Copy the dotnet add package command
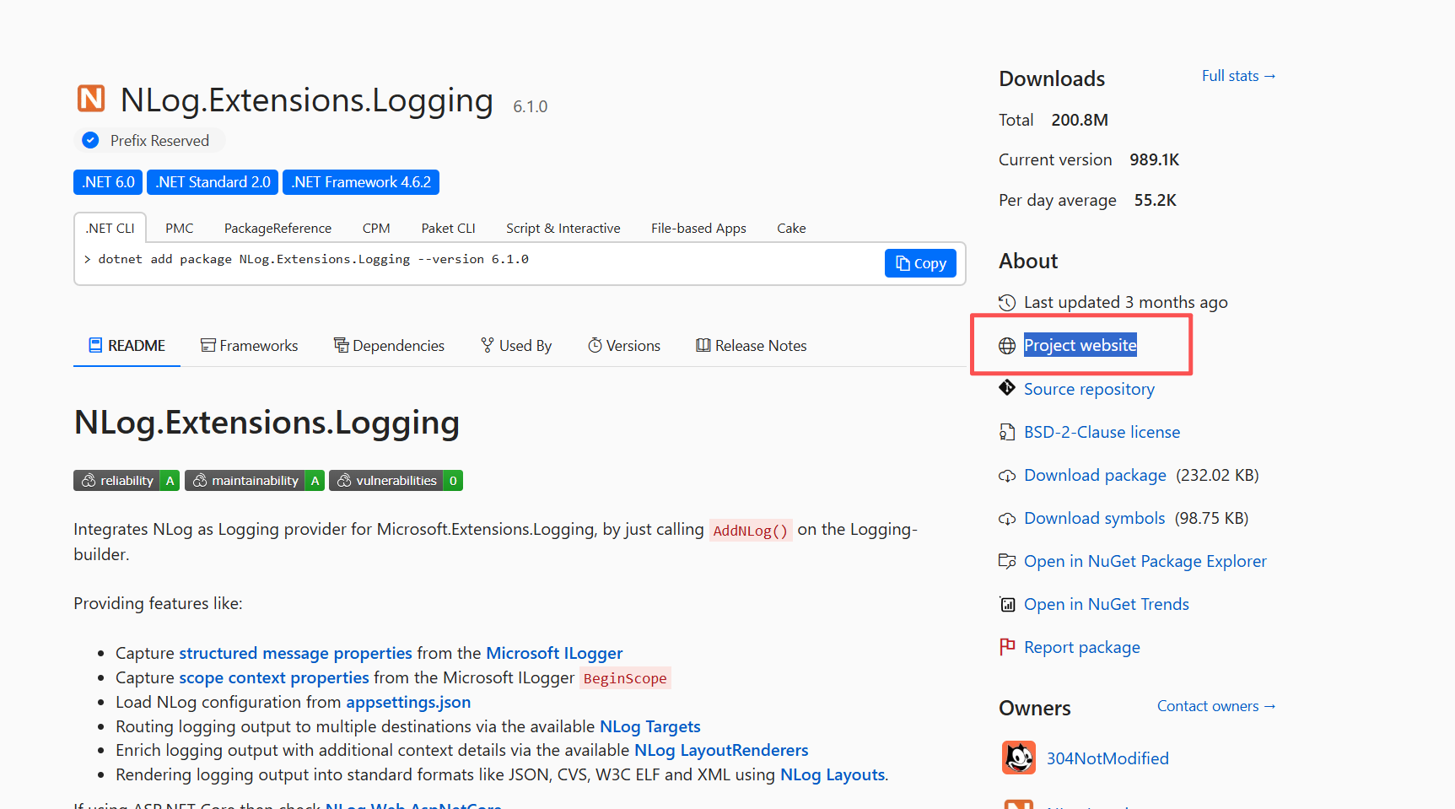1455x809 pixels. (x=920, y=263)
